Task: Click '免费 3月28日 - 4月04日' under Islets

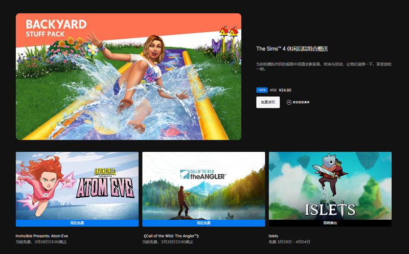Action: [x=289, y=242]
